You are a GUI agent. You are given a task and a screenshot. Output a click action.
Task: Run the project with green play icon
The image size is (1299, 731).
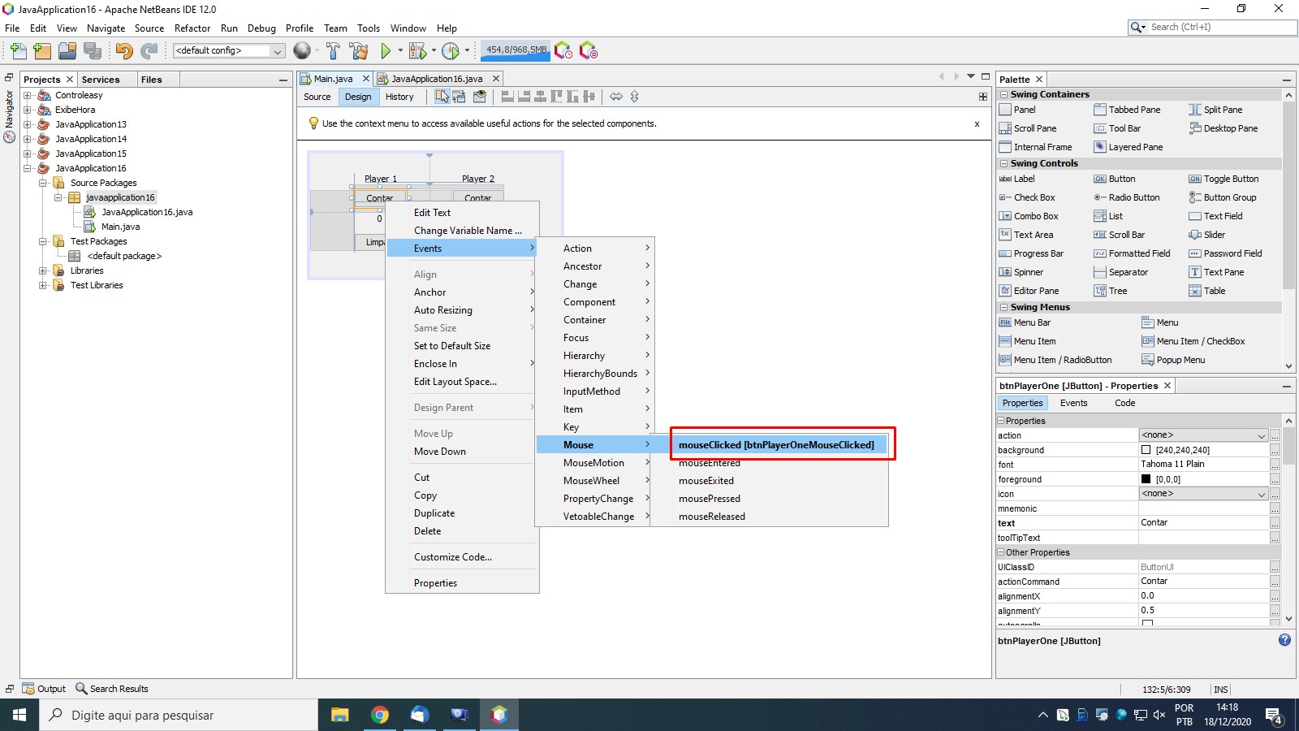click(x=386, y=51)
